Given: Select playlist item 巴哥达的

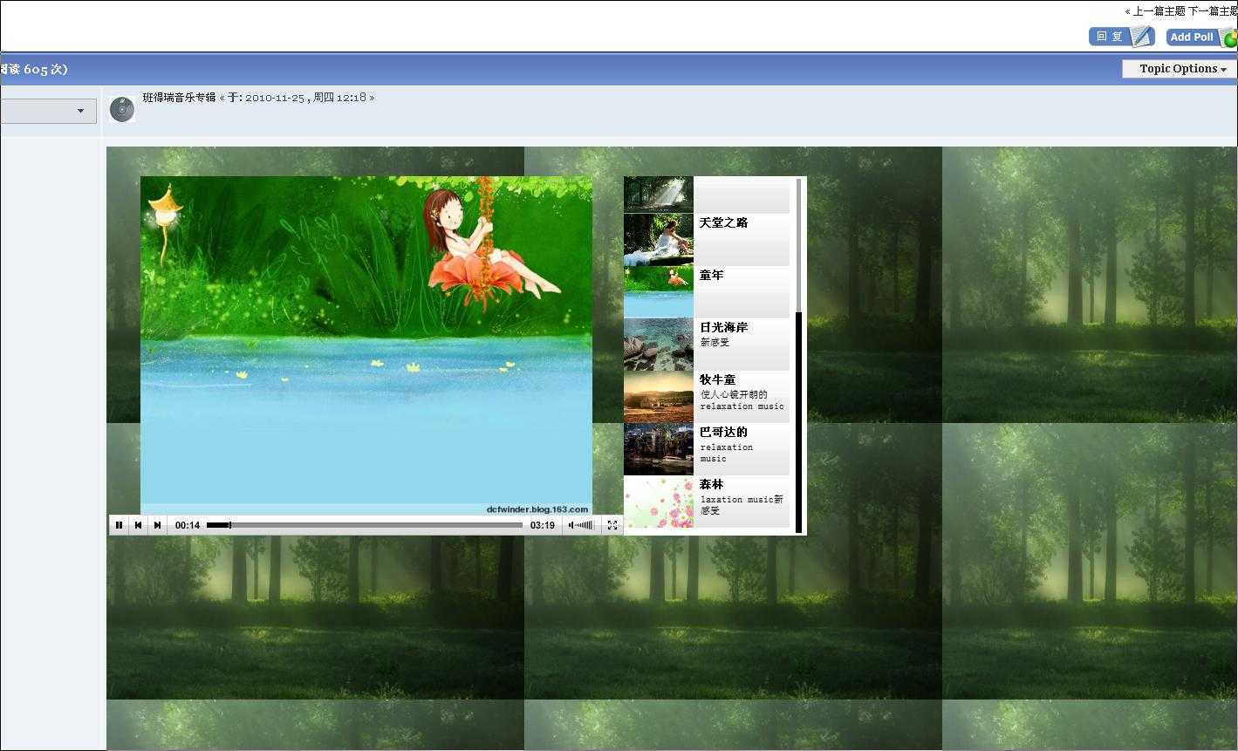Looking at the screenshot, I should (707, 449).
